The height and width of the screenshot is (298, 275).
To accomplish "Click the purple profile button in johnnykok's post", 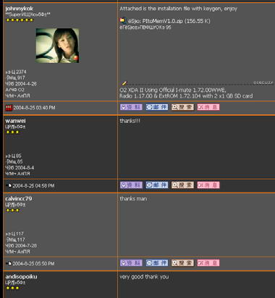I will pos(131,107).
